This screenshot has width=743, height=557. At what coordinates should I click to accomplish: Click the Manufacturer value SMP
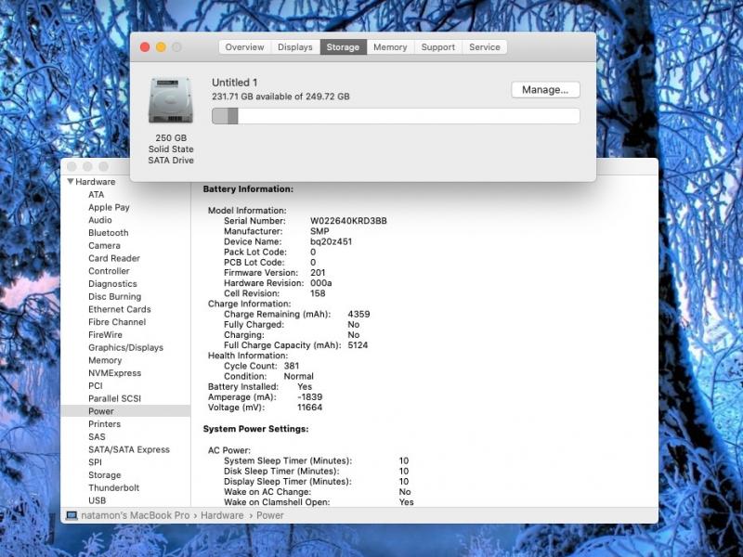tap(319, 231)
